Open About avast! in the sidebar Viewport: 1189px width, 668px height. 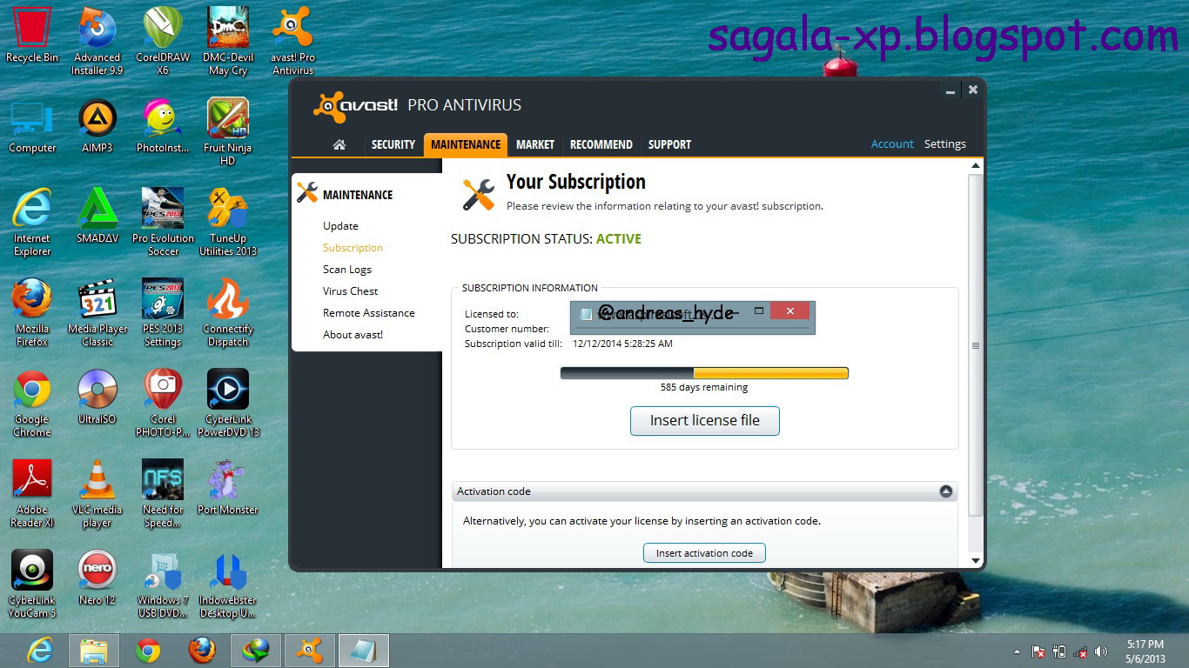tap(353, 335)
